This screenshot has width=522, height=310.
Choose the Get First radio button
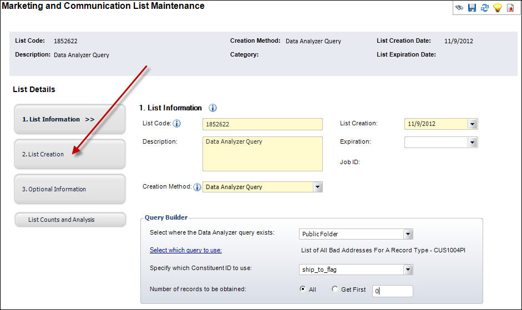pyautogui.click(x=335, y=289)
